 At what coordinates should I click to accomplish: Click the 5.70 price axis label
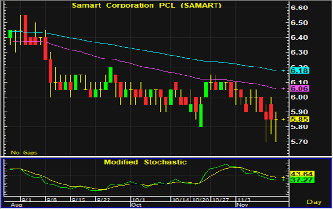coord(300,142)
